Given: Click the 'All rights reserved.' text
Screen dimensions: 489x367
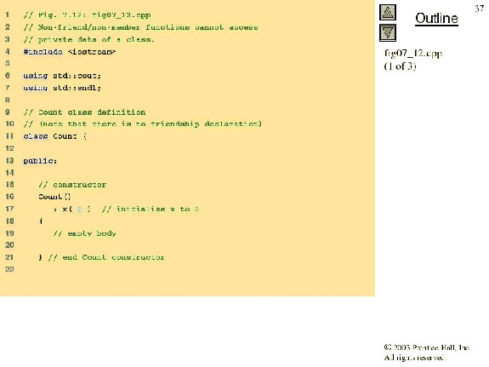Looking at the screenshot, I should [415, 358].
